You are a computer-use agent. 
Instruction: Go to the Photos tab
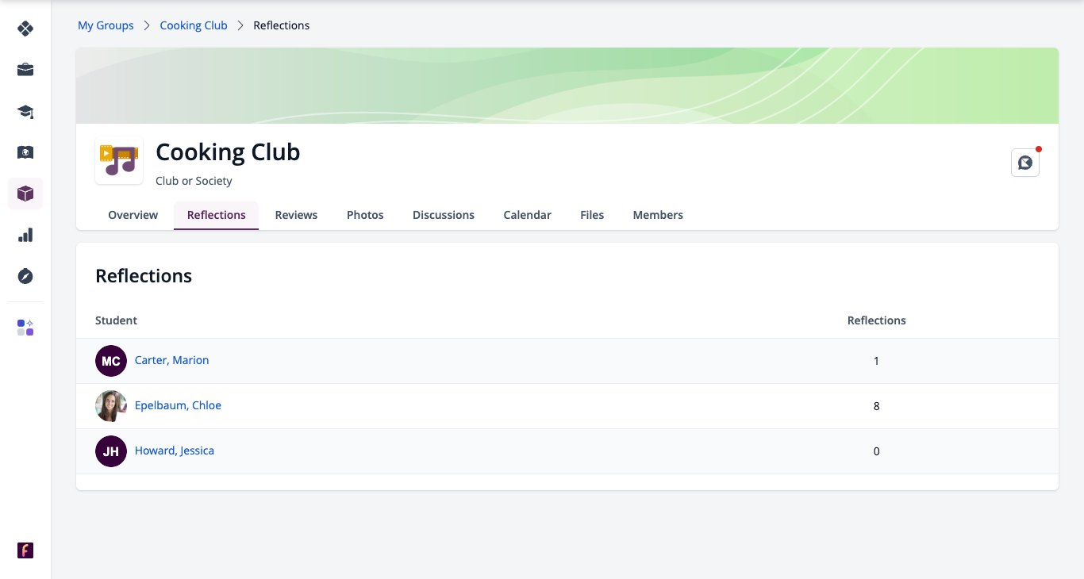point(365,215)
